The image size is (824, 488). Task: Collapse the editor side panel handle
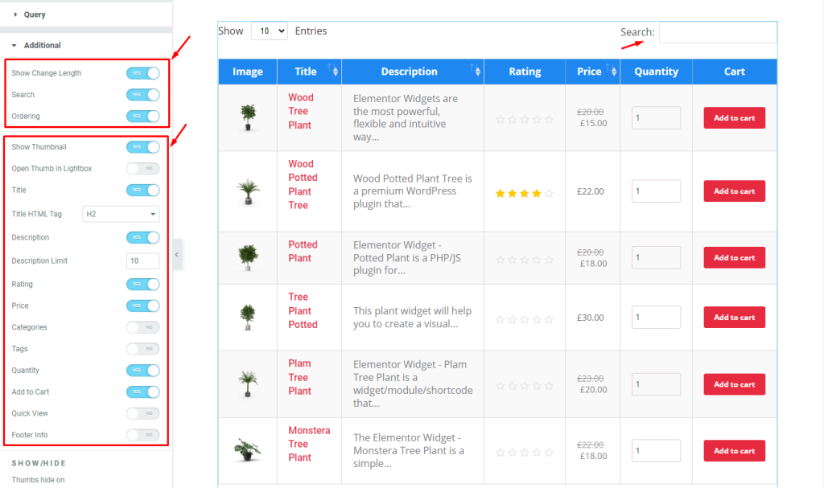(177, 255)
